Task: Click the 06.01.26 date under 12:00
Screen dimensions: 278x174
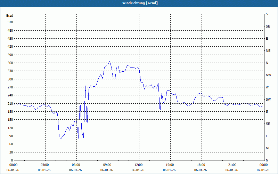Action: (138, 170)
